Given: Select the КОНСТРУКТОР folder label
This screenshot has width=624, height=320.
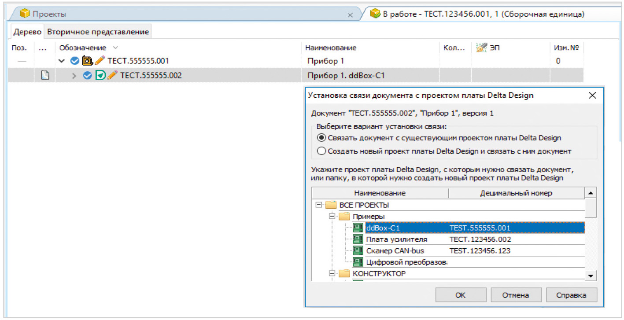Looking at the screenshot, I should (x=379, y=273).
